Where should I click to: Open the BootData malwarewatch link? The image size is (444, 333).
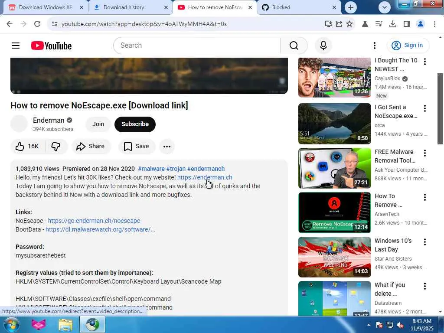pos(100,229)
